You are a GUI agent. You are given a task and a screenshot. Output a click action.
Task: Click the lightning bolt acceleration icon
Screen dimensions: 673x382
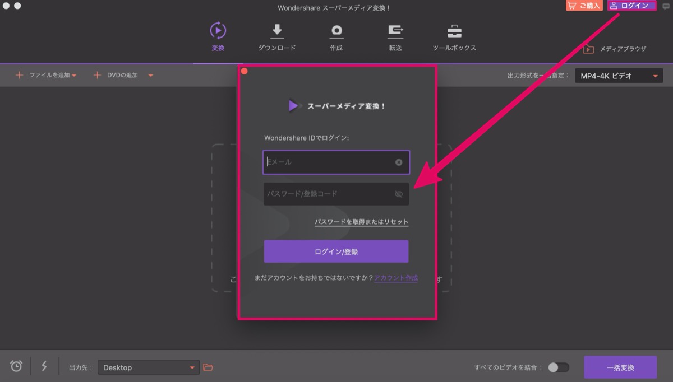pyautogui.click(x=44, y=366)
